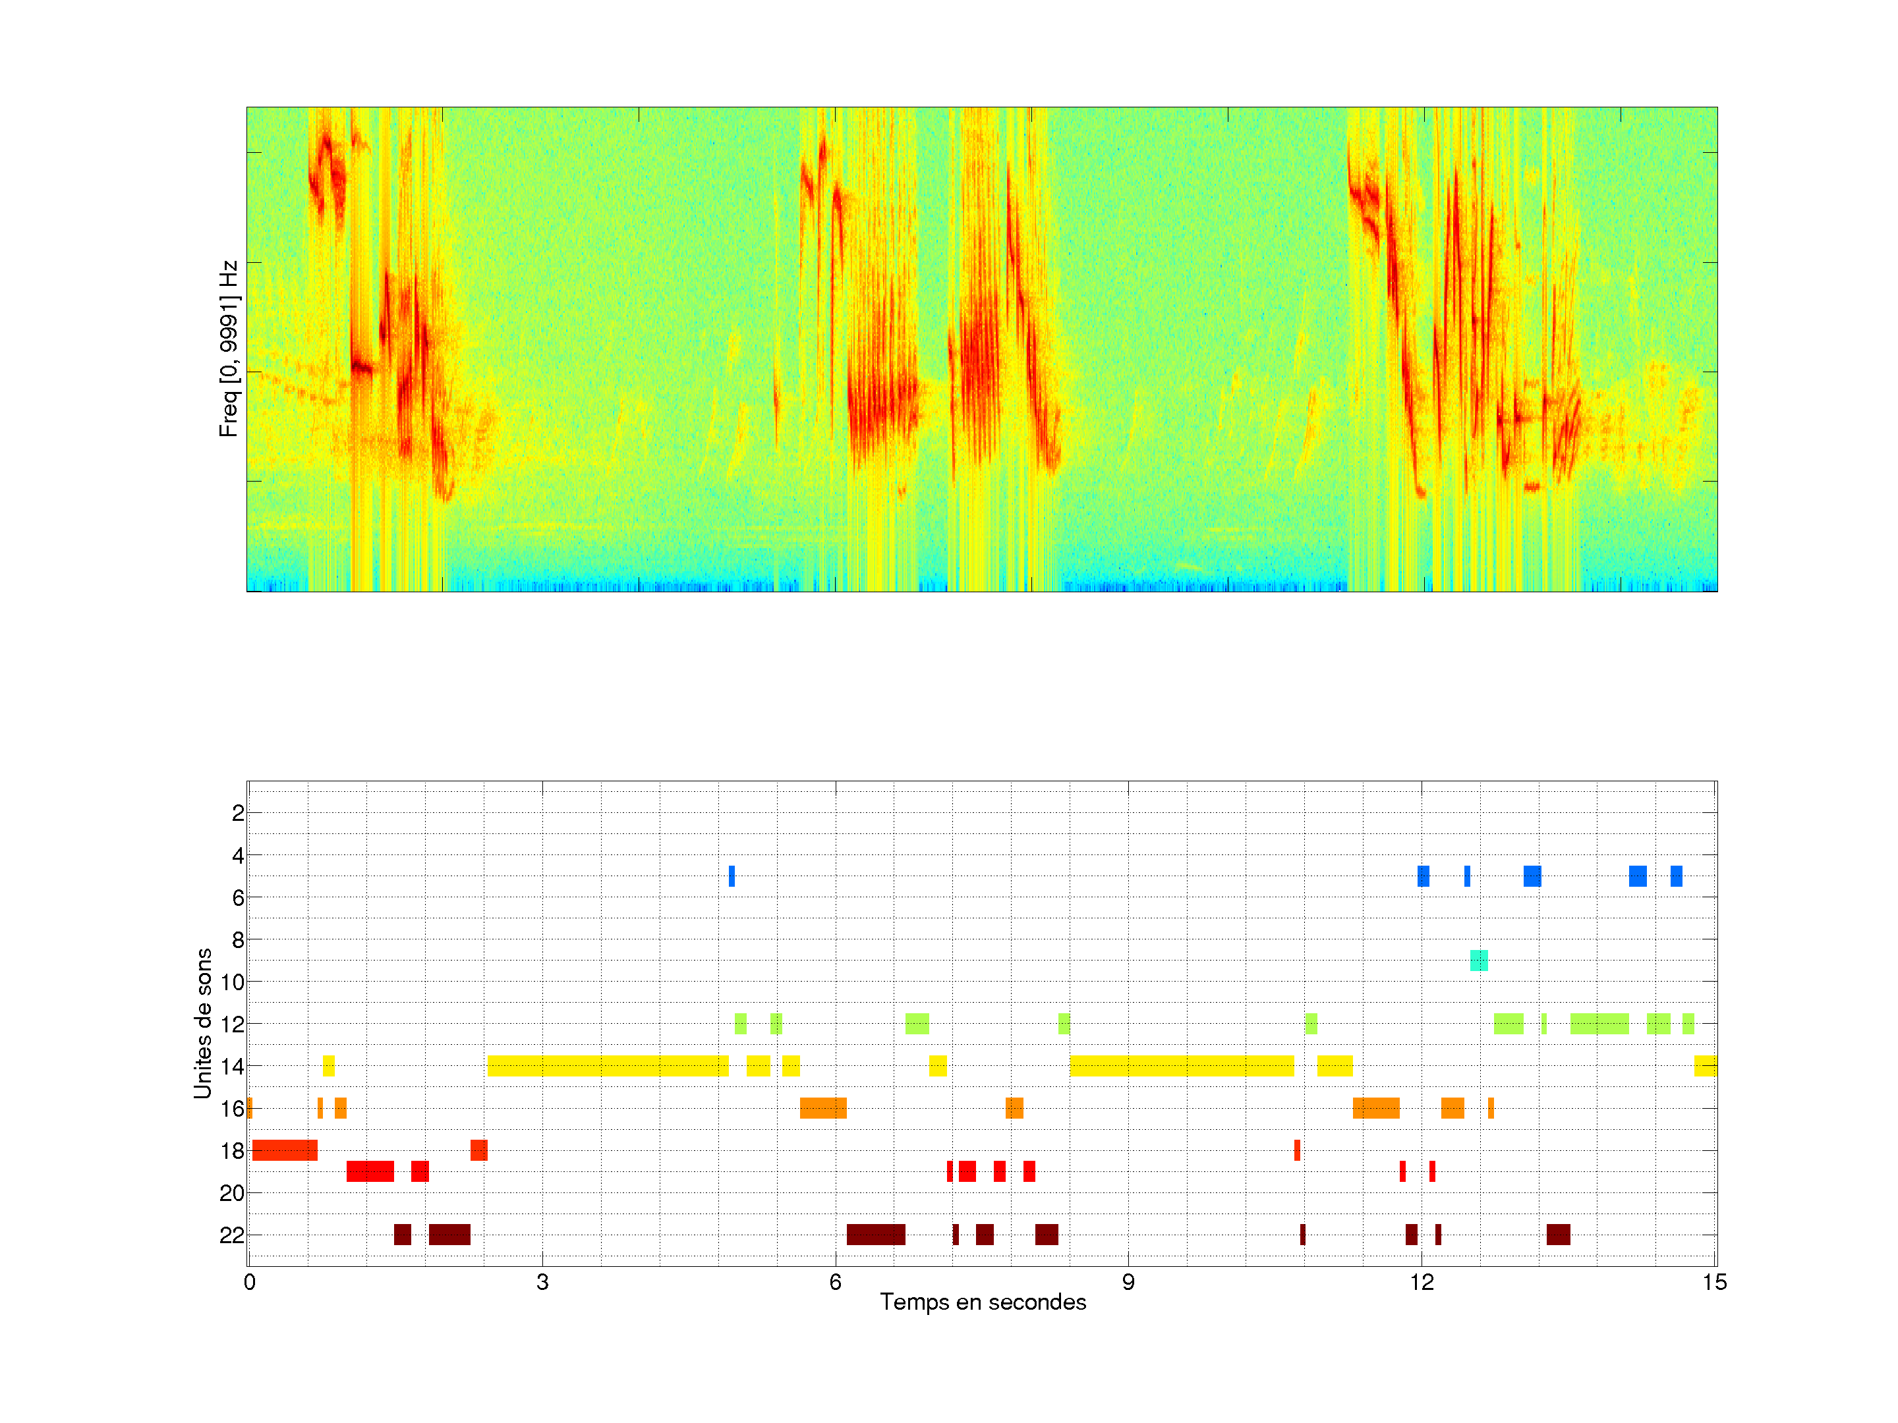Click the rightmost dark red bar in row 22
This screenshot has width=1898, height=1423.
1558,1235
